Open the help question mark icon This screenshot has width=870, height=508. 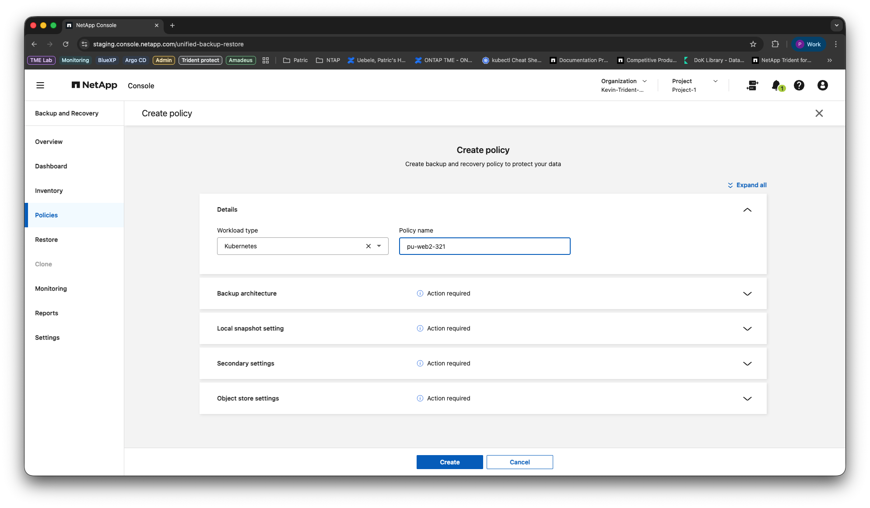[799, 85]
